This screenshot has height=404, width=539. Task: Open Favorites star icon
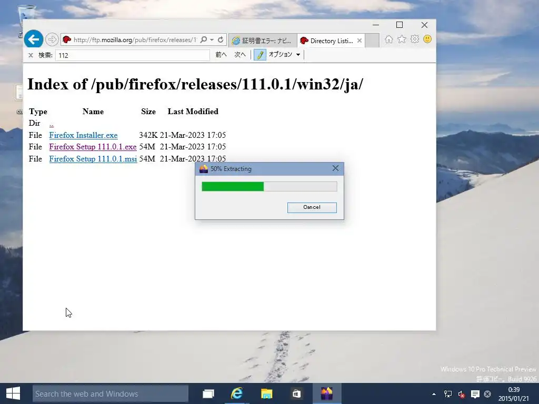(x=402, y=39)
